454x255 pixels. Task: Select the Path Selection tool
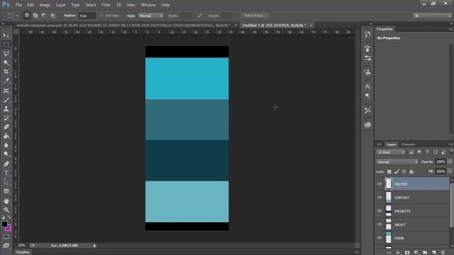[x=6, y=182]
